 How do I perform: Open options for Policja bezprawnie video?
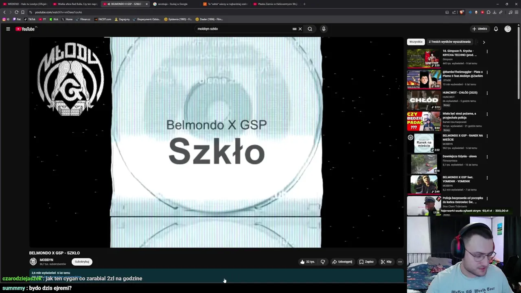487,199
